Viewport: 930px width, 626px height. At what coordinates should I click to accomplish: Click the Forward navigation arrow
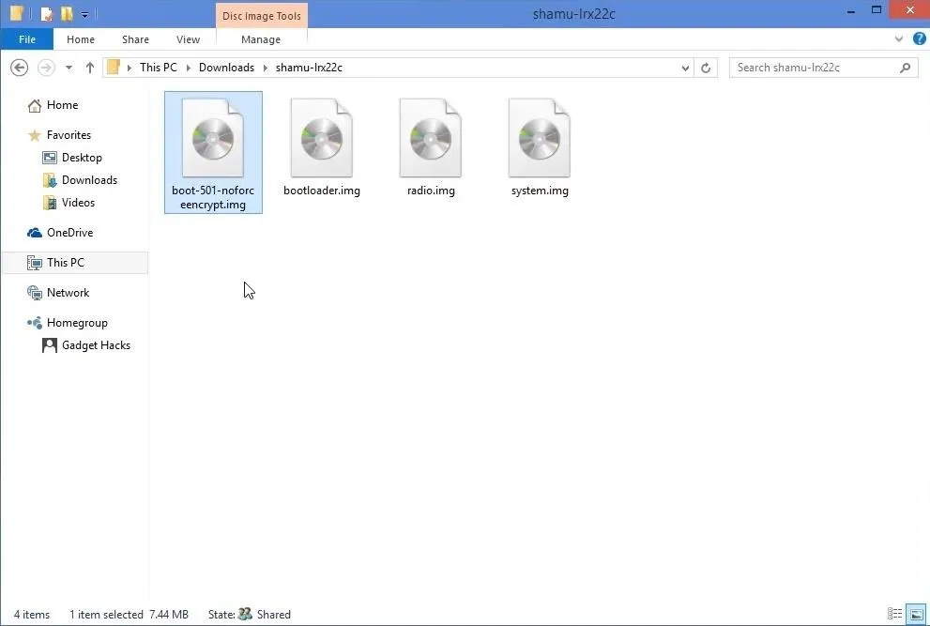pyautogui.click(x=46, y=68)
